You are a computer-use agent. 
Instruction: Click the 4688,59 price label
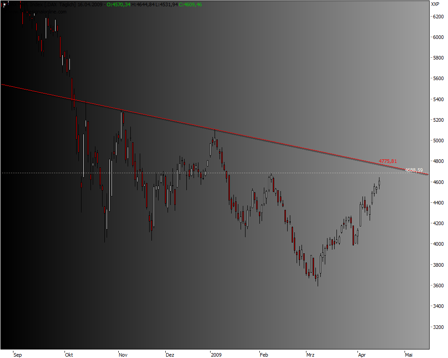point(414,170)
